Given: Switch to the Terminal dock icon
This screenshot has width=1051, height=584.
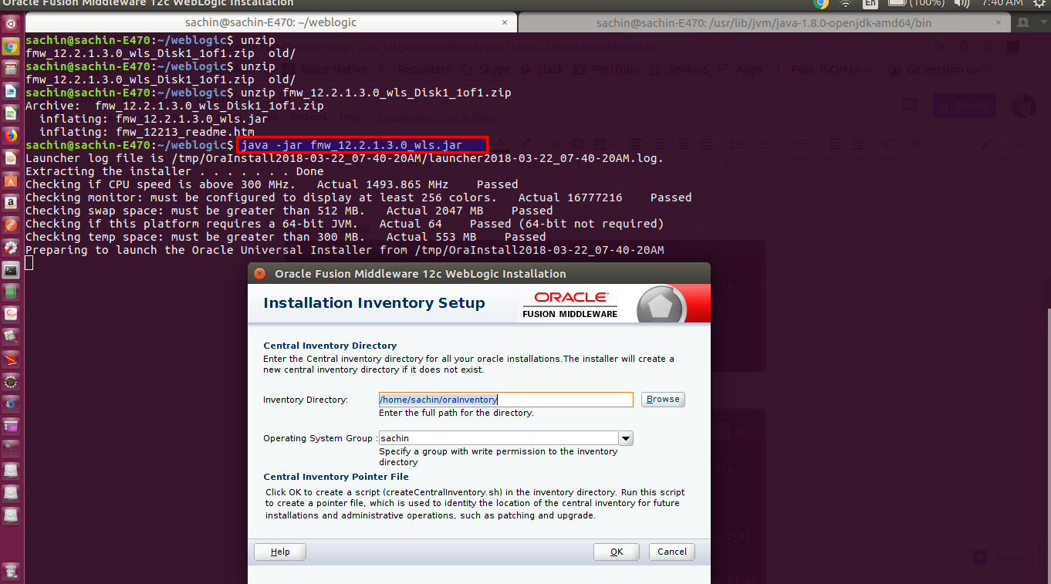Looking at the screenshot, I should 11,270.
